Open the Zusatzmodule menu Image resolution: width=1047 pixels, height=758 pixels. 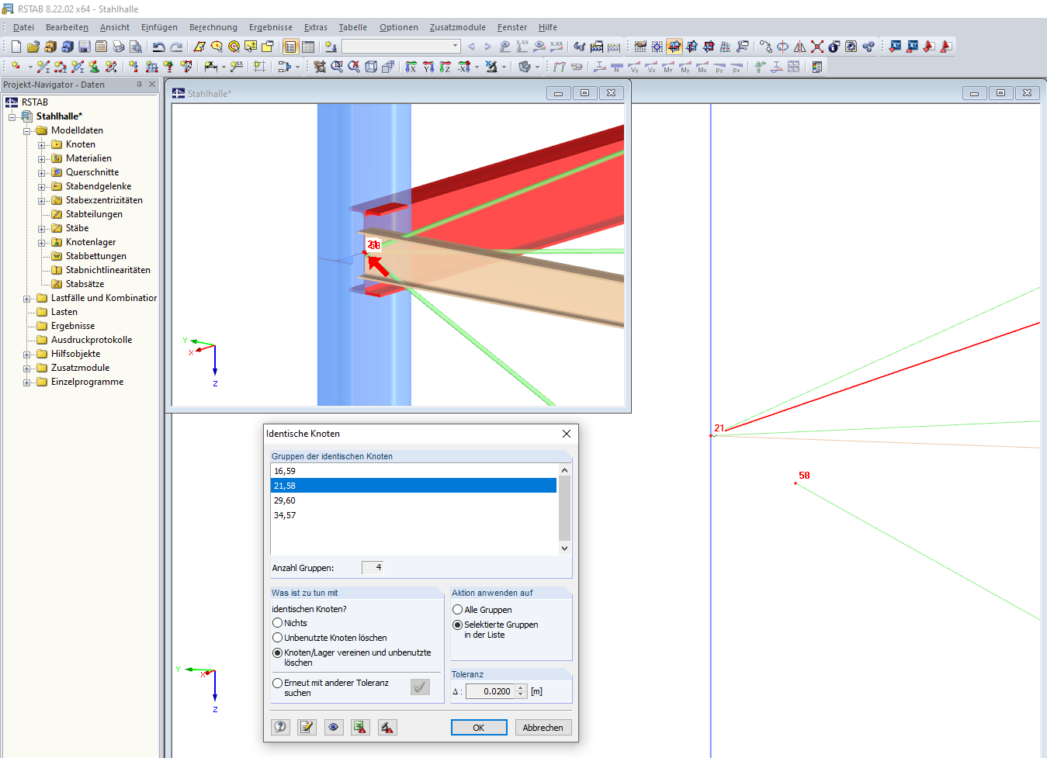tap(458, 27)
